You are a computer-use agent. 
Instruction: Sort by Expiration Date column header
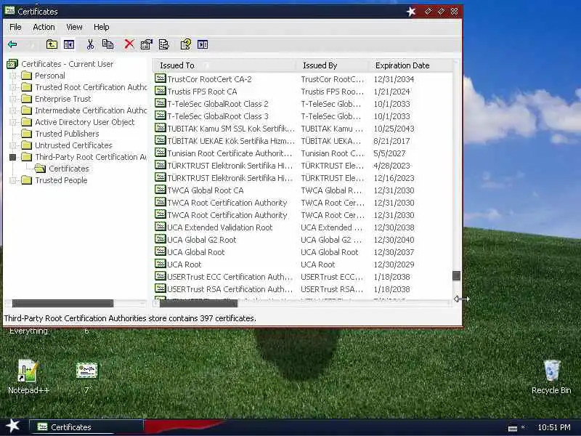click(x=410, y=65)
